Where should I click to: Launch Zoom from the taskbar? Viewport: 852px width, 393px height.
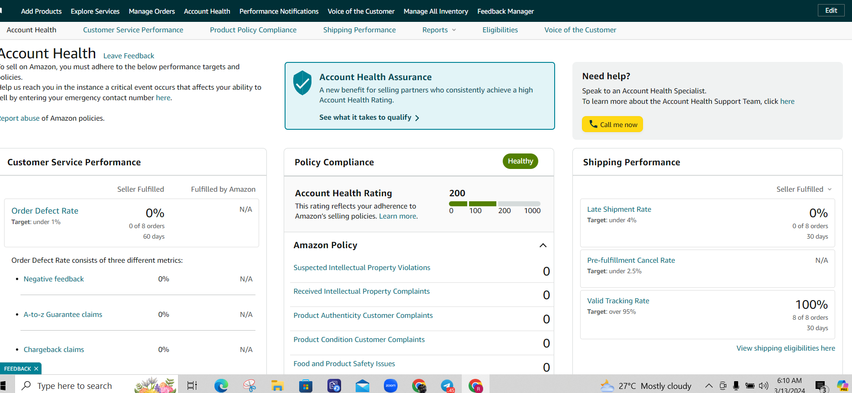(391, 386)
